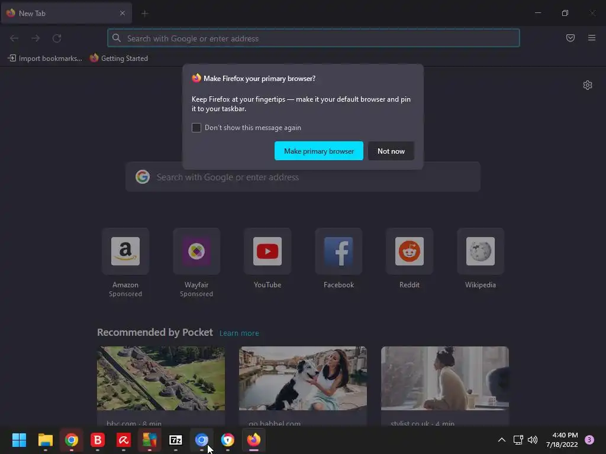Screen dimensions: 606x454
Task: Open the stylist.co.uk story thumbnail
Action: pos(445,378)
